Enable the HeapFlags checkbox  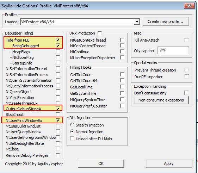[x=58, y=51]
